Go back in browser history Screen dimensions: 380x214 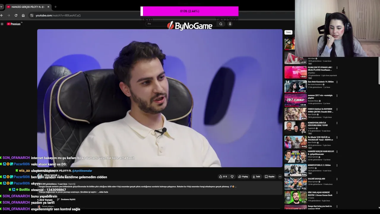tap(2, 15)
